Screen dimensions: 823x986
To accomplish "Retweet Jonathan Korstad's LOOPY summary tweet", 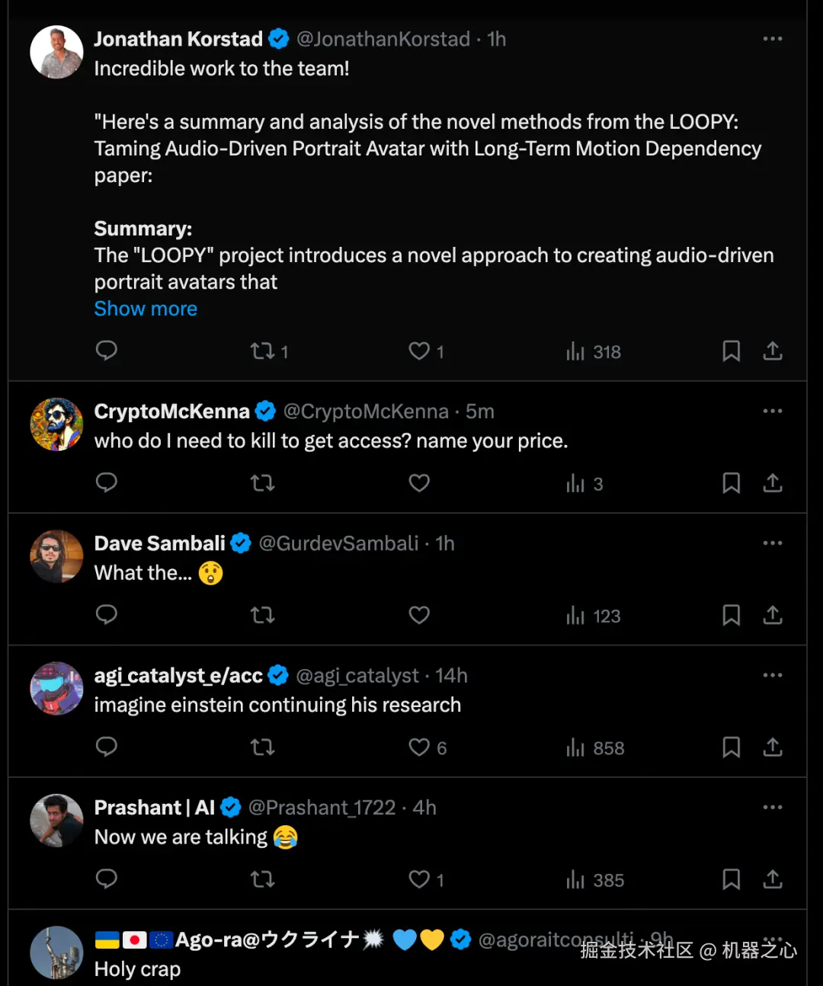I will point(263,351).
